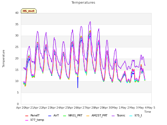Toggle the PanelT series legend label

point(35,115)
